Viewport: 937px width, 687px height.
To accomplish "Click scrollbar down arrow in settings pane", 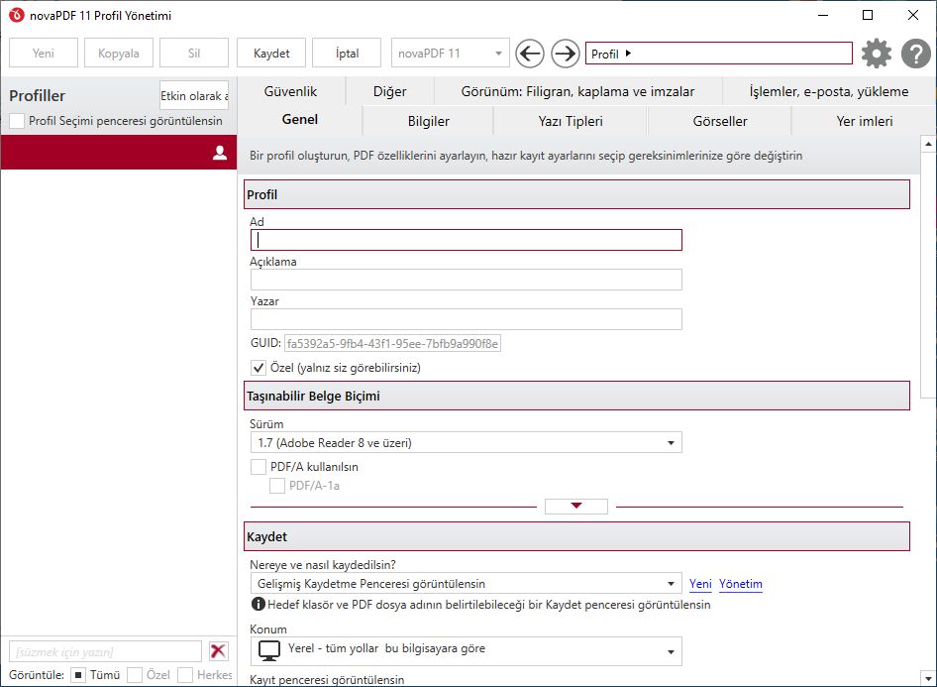I will point(928,679).
